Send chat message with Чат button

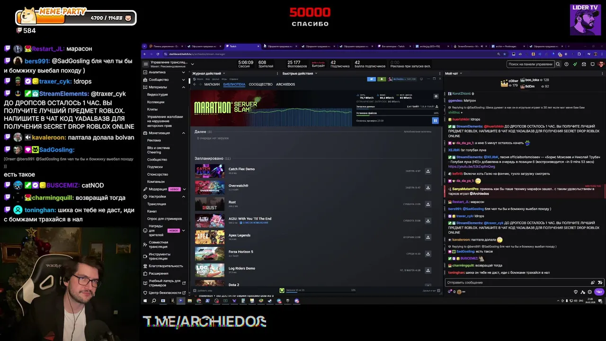pos(599,292)
